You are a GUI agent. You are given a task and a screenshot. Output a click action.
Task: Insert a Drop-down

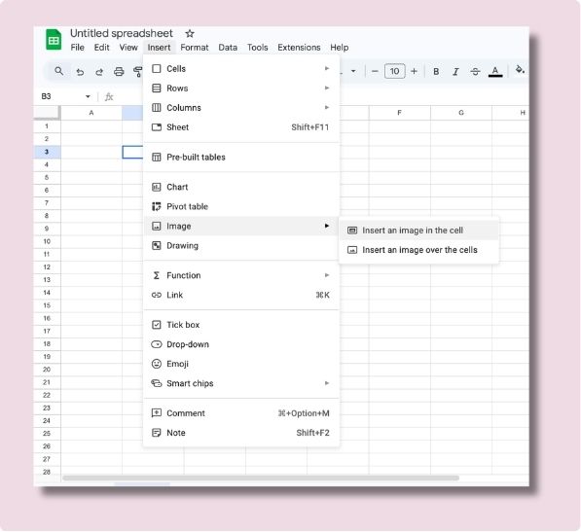point(241,344)
